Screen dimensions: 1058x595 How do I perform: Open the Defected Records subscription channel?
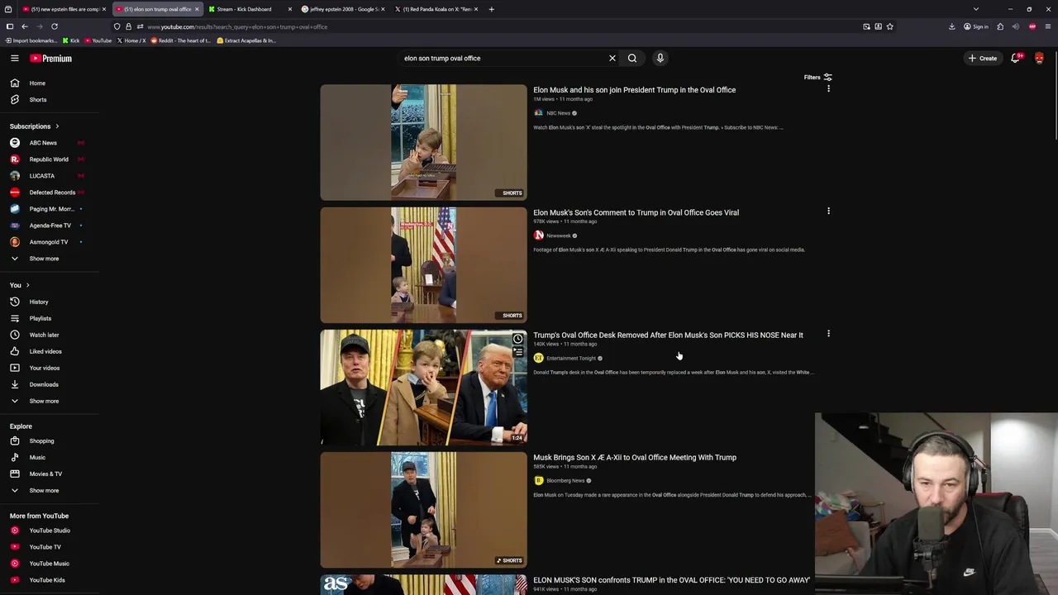click(51, 192)
